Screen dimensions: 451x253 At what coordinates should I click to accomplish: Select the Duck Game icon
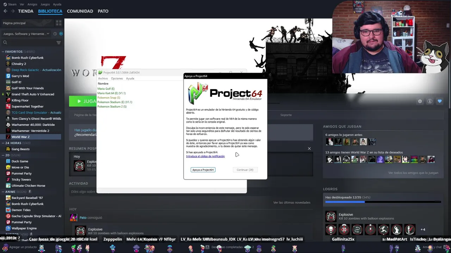click(8, 161)
